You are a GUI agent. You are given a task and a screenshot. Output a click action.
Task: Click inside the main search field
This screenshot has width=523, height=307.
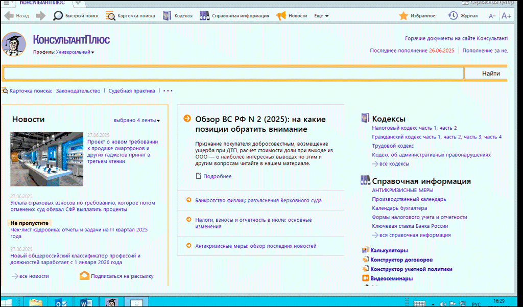[x=233, y=74]
